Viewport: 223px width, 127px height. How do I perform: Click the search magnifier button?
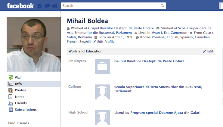pyautogui.click(x=163, y=6)
